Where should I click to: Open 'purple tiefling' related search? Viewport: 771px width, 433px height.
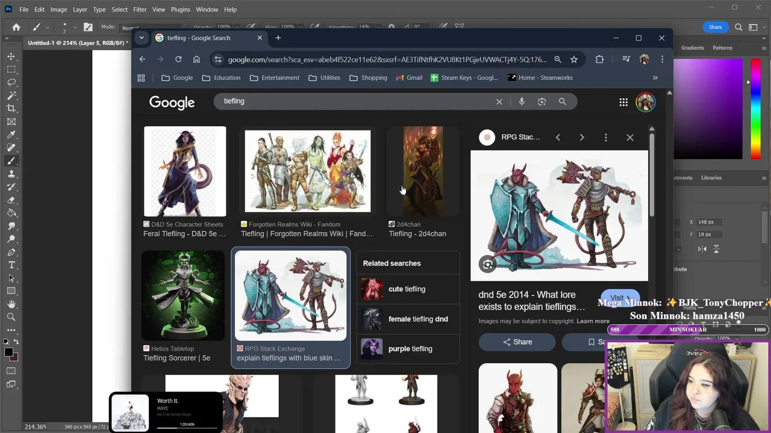[x=408, y=349]
